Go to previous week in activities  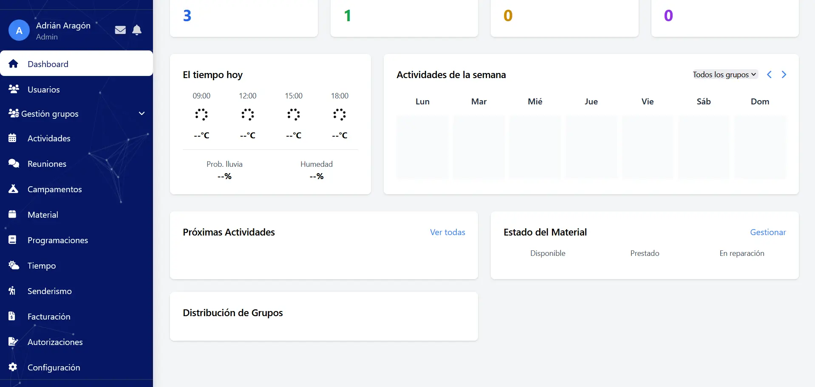click(769, 75)
